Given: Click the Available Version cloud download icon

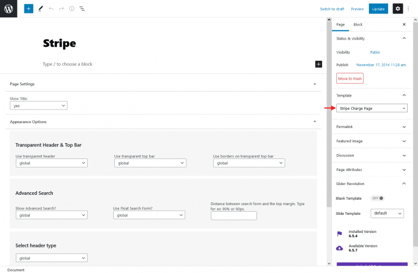Looking at the screenshot, I should tap(340, 248).
